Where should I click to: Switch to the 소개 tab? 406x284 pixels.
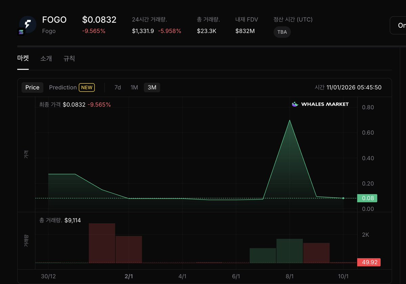coord(46,58)
